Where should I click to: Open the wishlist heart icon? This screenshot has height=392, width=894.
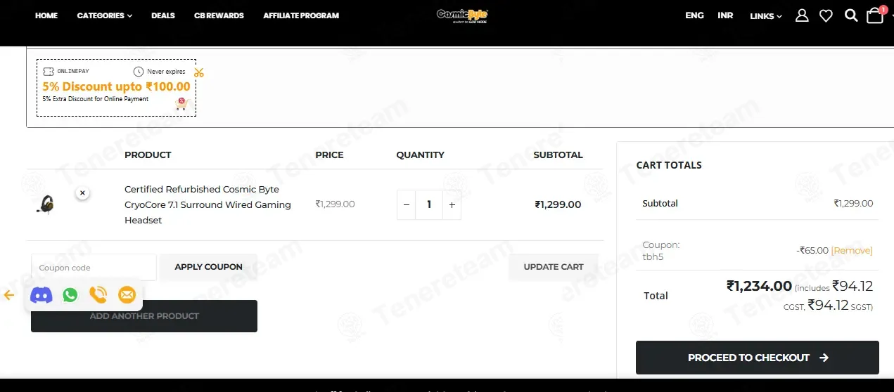(826, 15)
